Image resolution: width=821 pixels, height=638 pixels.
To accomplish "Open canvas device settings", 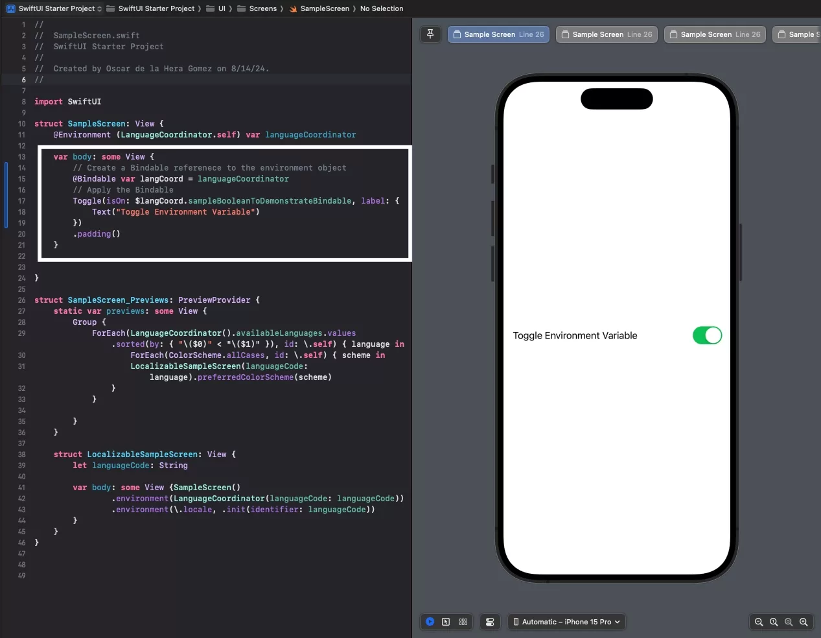I will (490, 622).
